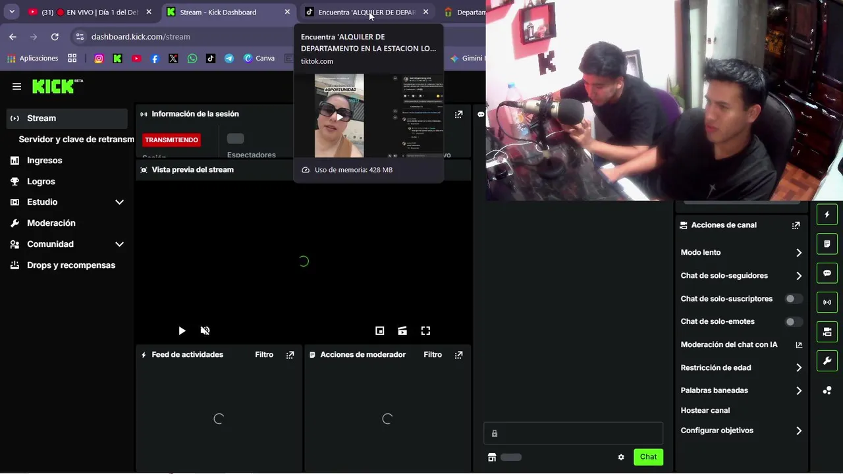Toggle Chat de solo-emotes switch
Image resolution: width=843 pixels, height=474 pixels.
[794, 322]
